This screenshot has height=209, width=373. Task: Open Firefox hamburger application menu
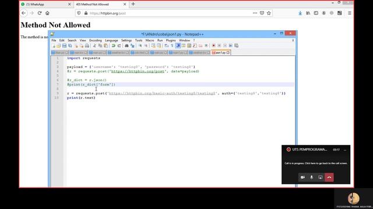click(350, 13)
